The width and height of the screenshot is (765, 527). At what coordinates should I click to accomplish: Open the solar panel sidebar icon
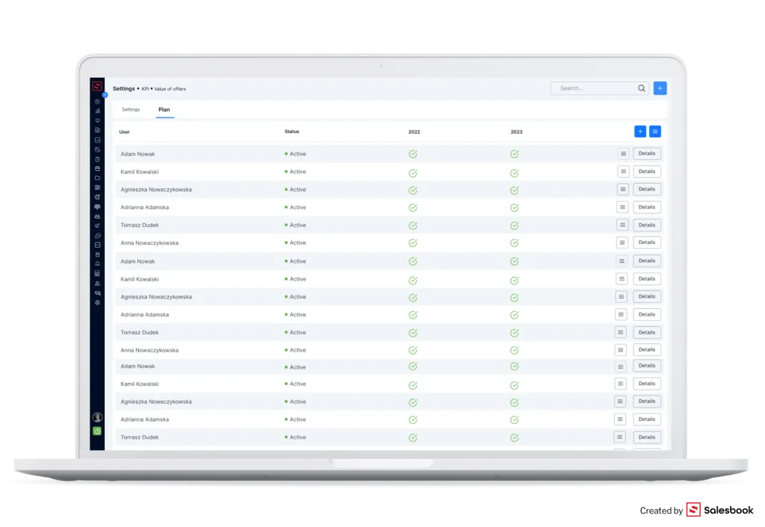97,207
